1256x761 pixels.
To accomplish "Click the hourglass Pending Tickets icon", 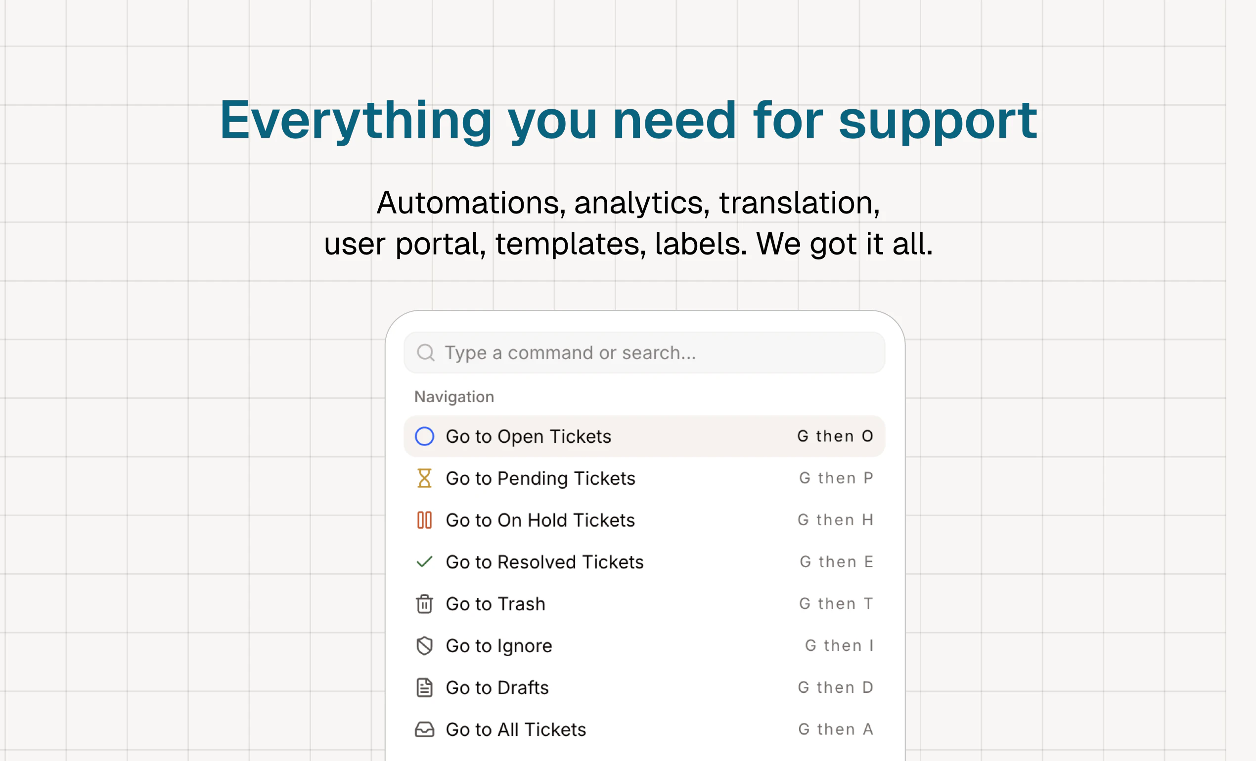I will (x=424, y=478).
